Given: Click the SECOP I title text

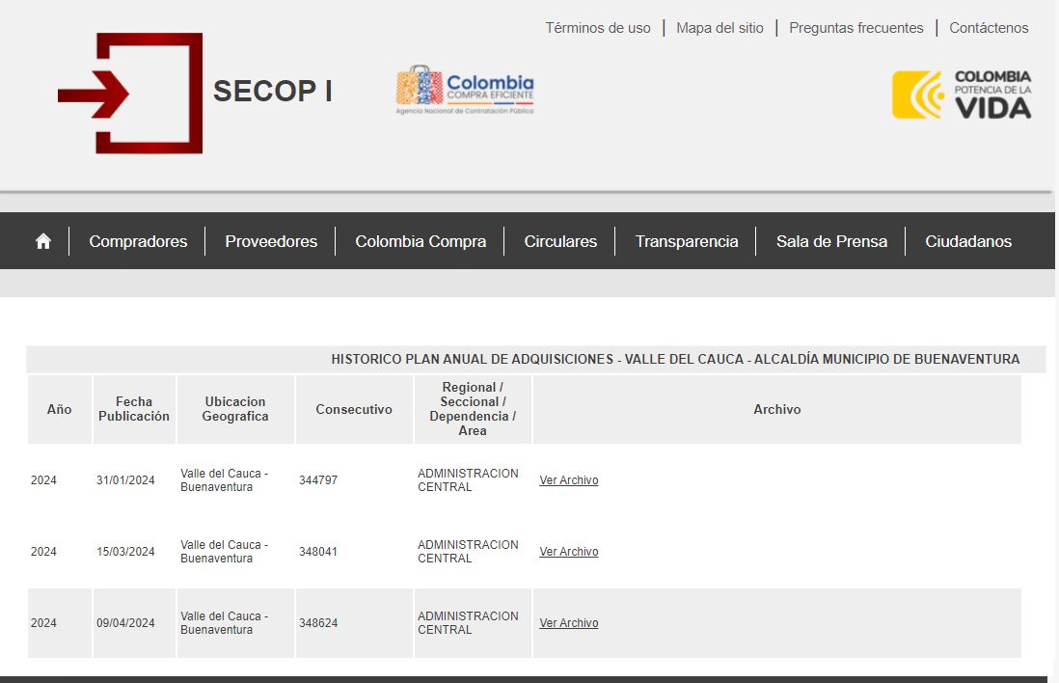Looking at the screenshot, I should click(x=273, y=92).
